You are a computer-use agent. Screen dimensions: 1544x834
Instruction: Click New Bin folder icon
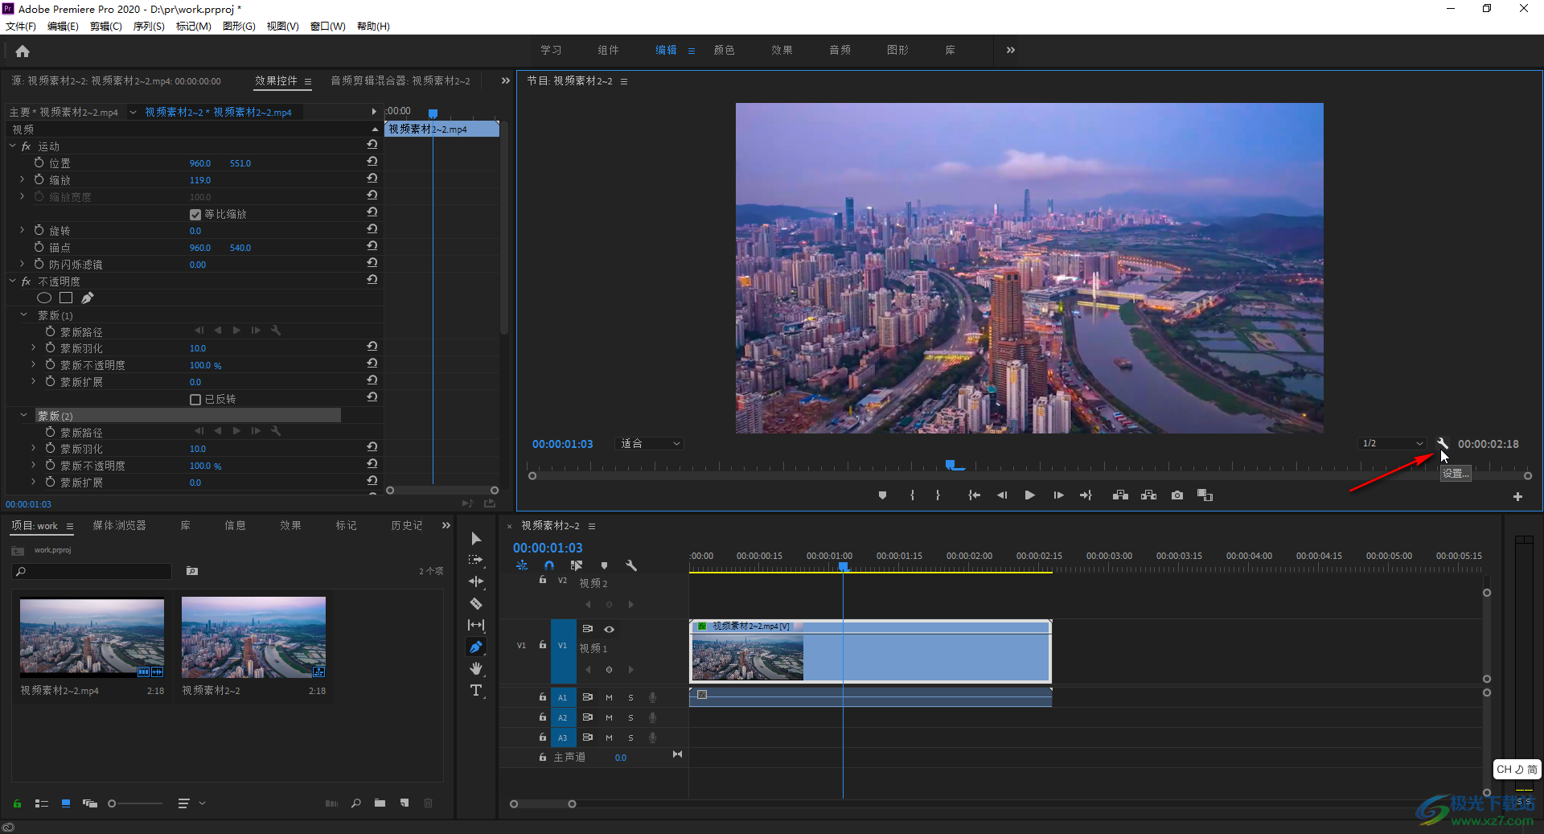pos(380,803)
